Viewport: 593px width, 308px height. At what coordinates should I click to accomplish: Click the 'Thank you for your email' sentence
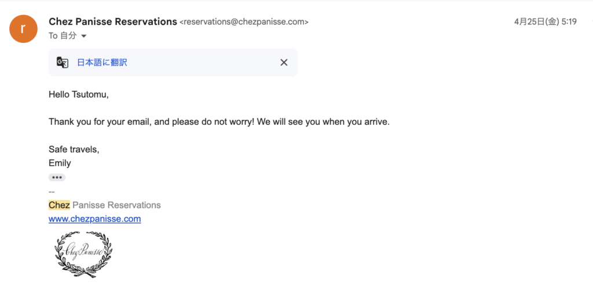pyautogui.click(x=219, y=122)
